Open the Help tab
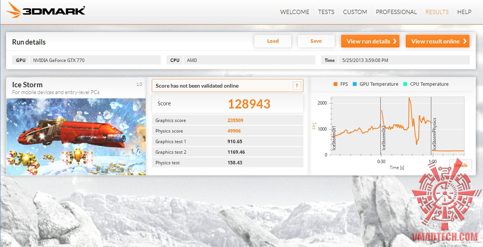The image size is (483, 247). pyautogui.click(x=464, y=12)
